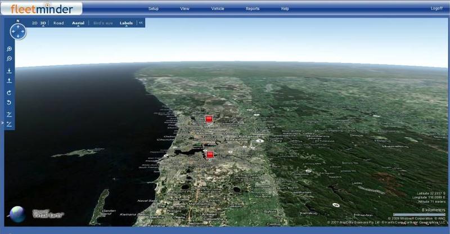Lower altitude with the down-arrow icon
This screenshot has height=234, width=450.
tap(9, 71)
